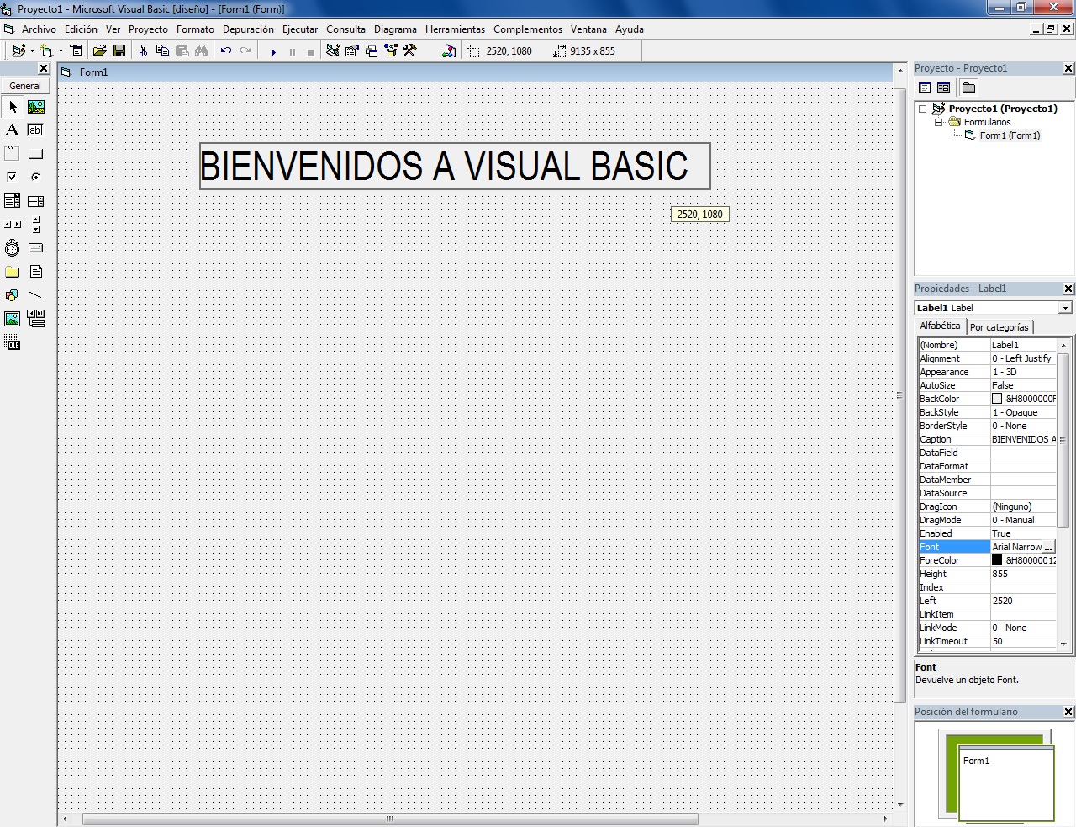The height and width of the screenshot is (827, 1076).
Task: Open the Object Browser from the toolbar
Action: [x=391, y=51]
